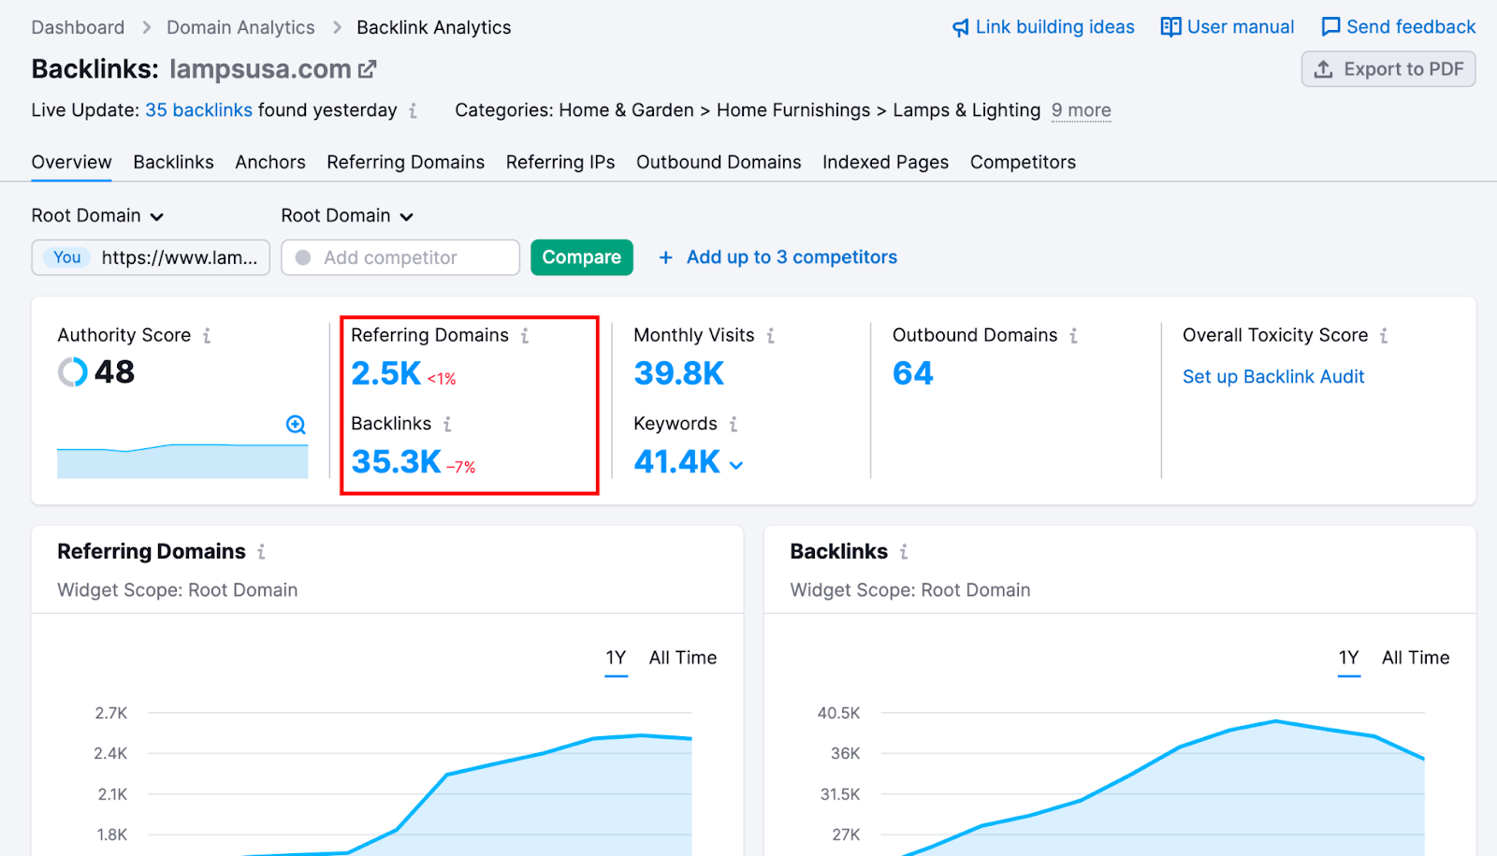Screen dimensions: 1497x856
Task: Open external link icon beside lampsusa.com
Action: 367,69
